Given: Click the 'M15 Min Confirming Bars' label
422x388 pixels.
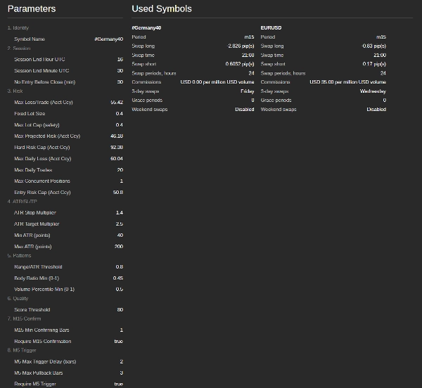Looking at the screenshot, I should coord(41,330).
